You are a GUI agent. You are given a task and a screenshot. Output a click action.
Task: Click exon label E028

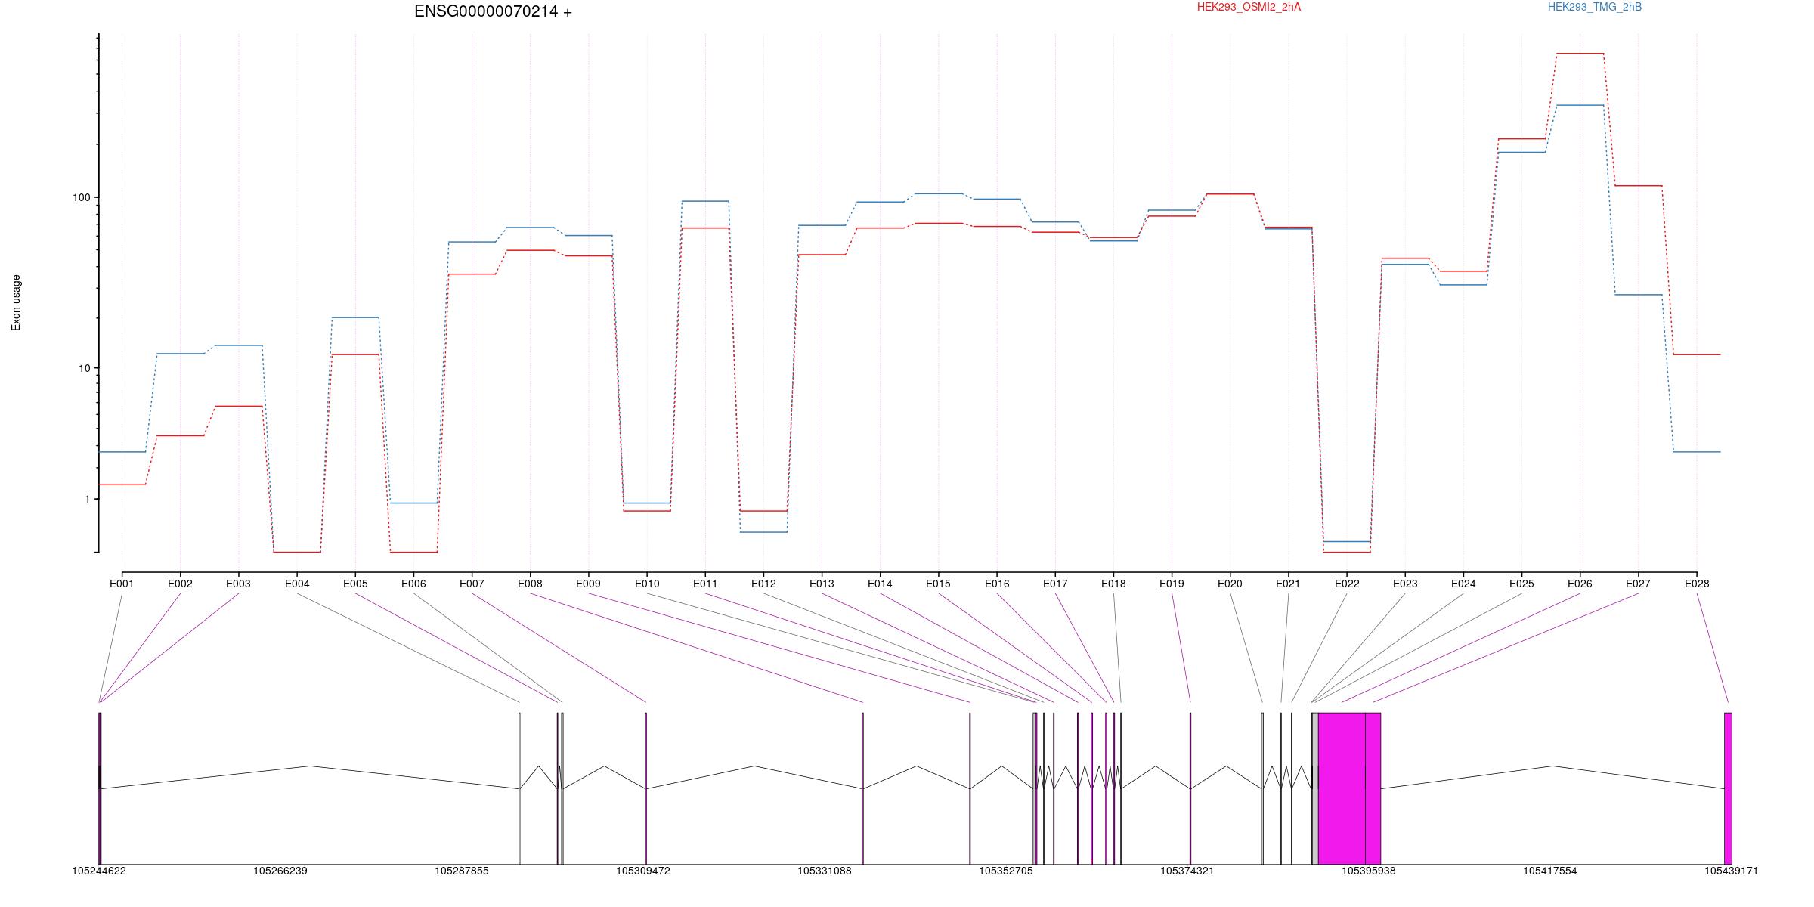click(1697, 584)
